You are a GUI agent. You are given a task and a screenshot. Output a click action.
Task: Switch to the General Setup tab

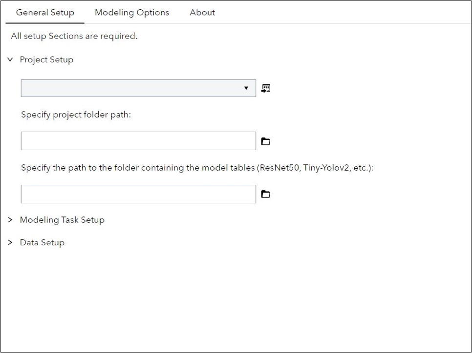pos(45,12)
